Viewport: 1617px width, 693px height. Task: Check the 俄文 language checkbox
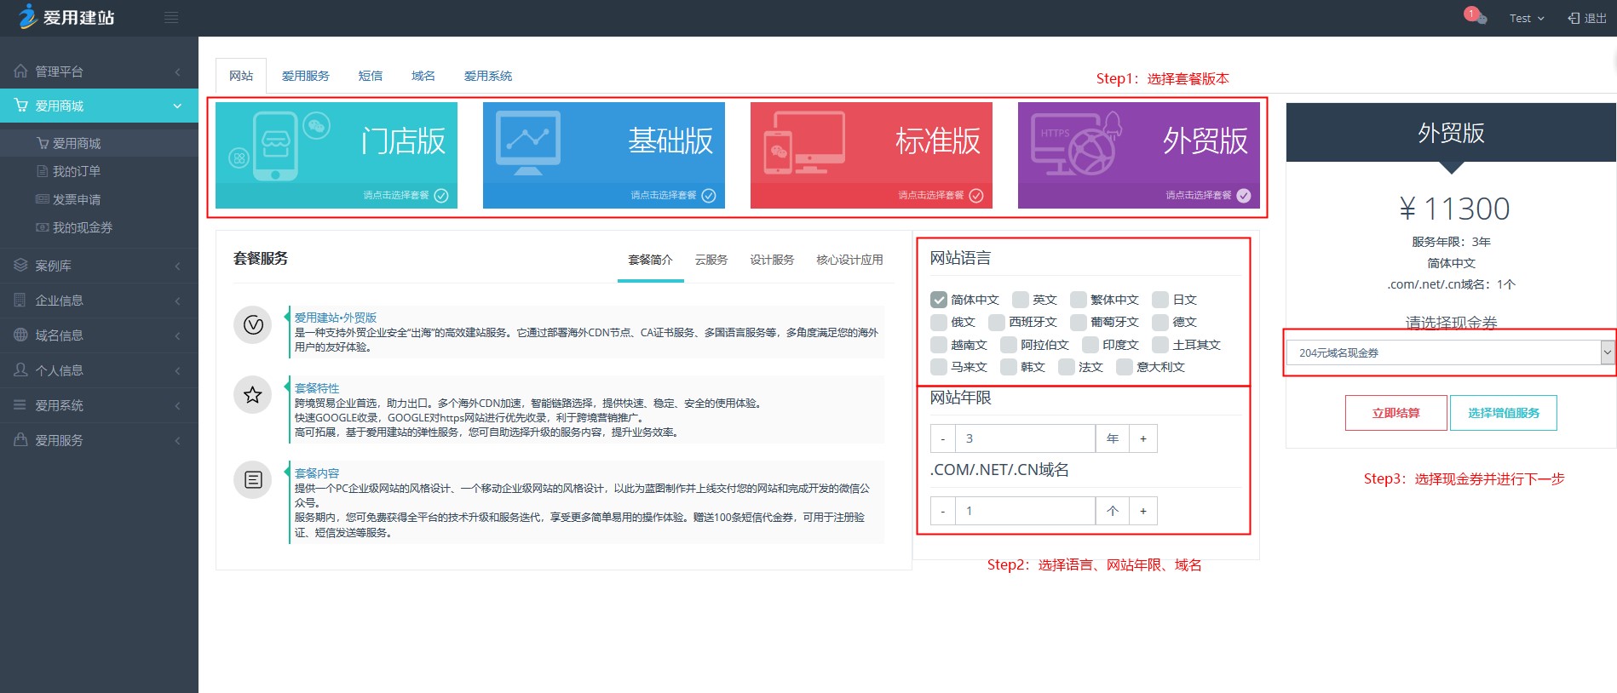pyautogui.click(x=939, y=322)
